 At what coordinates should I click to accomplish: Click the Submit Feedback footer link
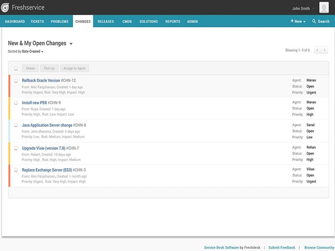[281, 248]
